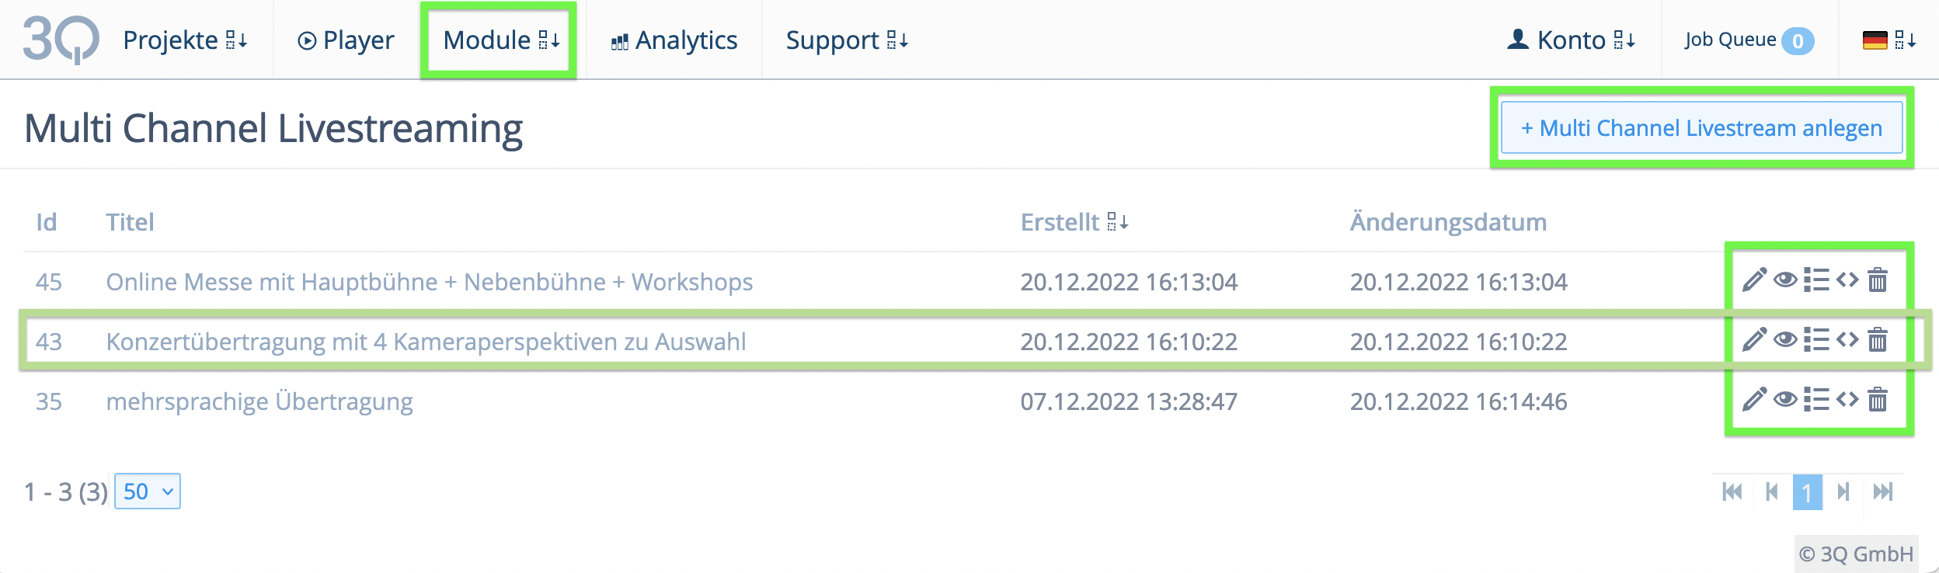
Task: Expand the German flag language dropdown
Action: click(x=1889, y=40)
